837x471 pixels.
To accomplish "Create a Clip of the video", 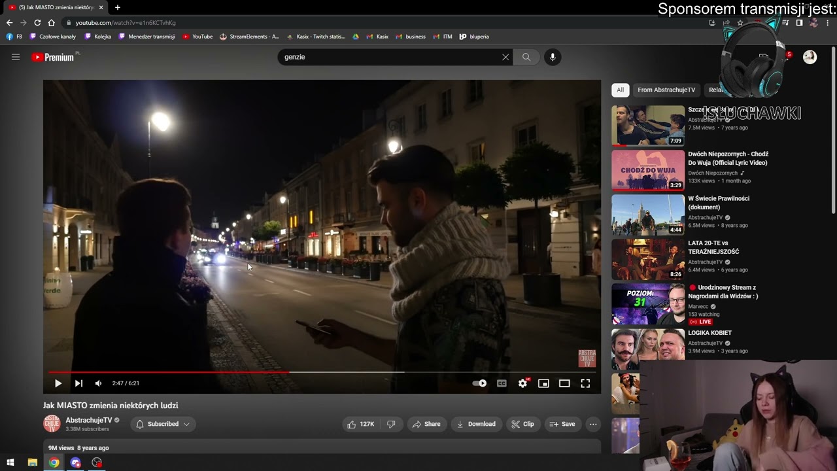I will 522,424.
